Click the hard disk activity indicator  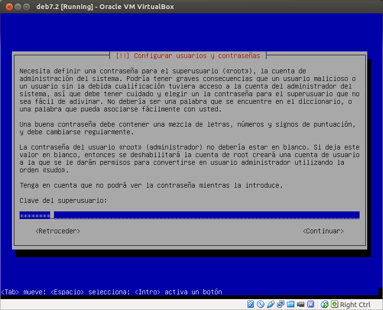tap(250, 304)
